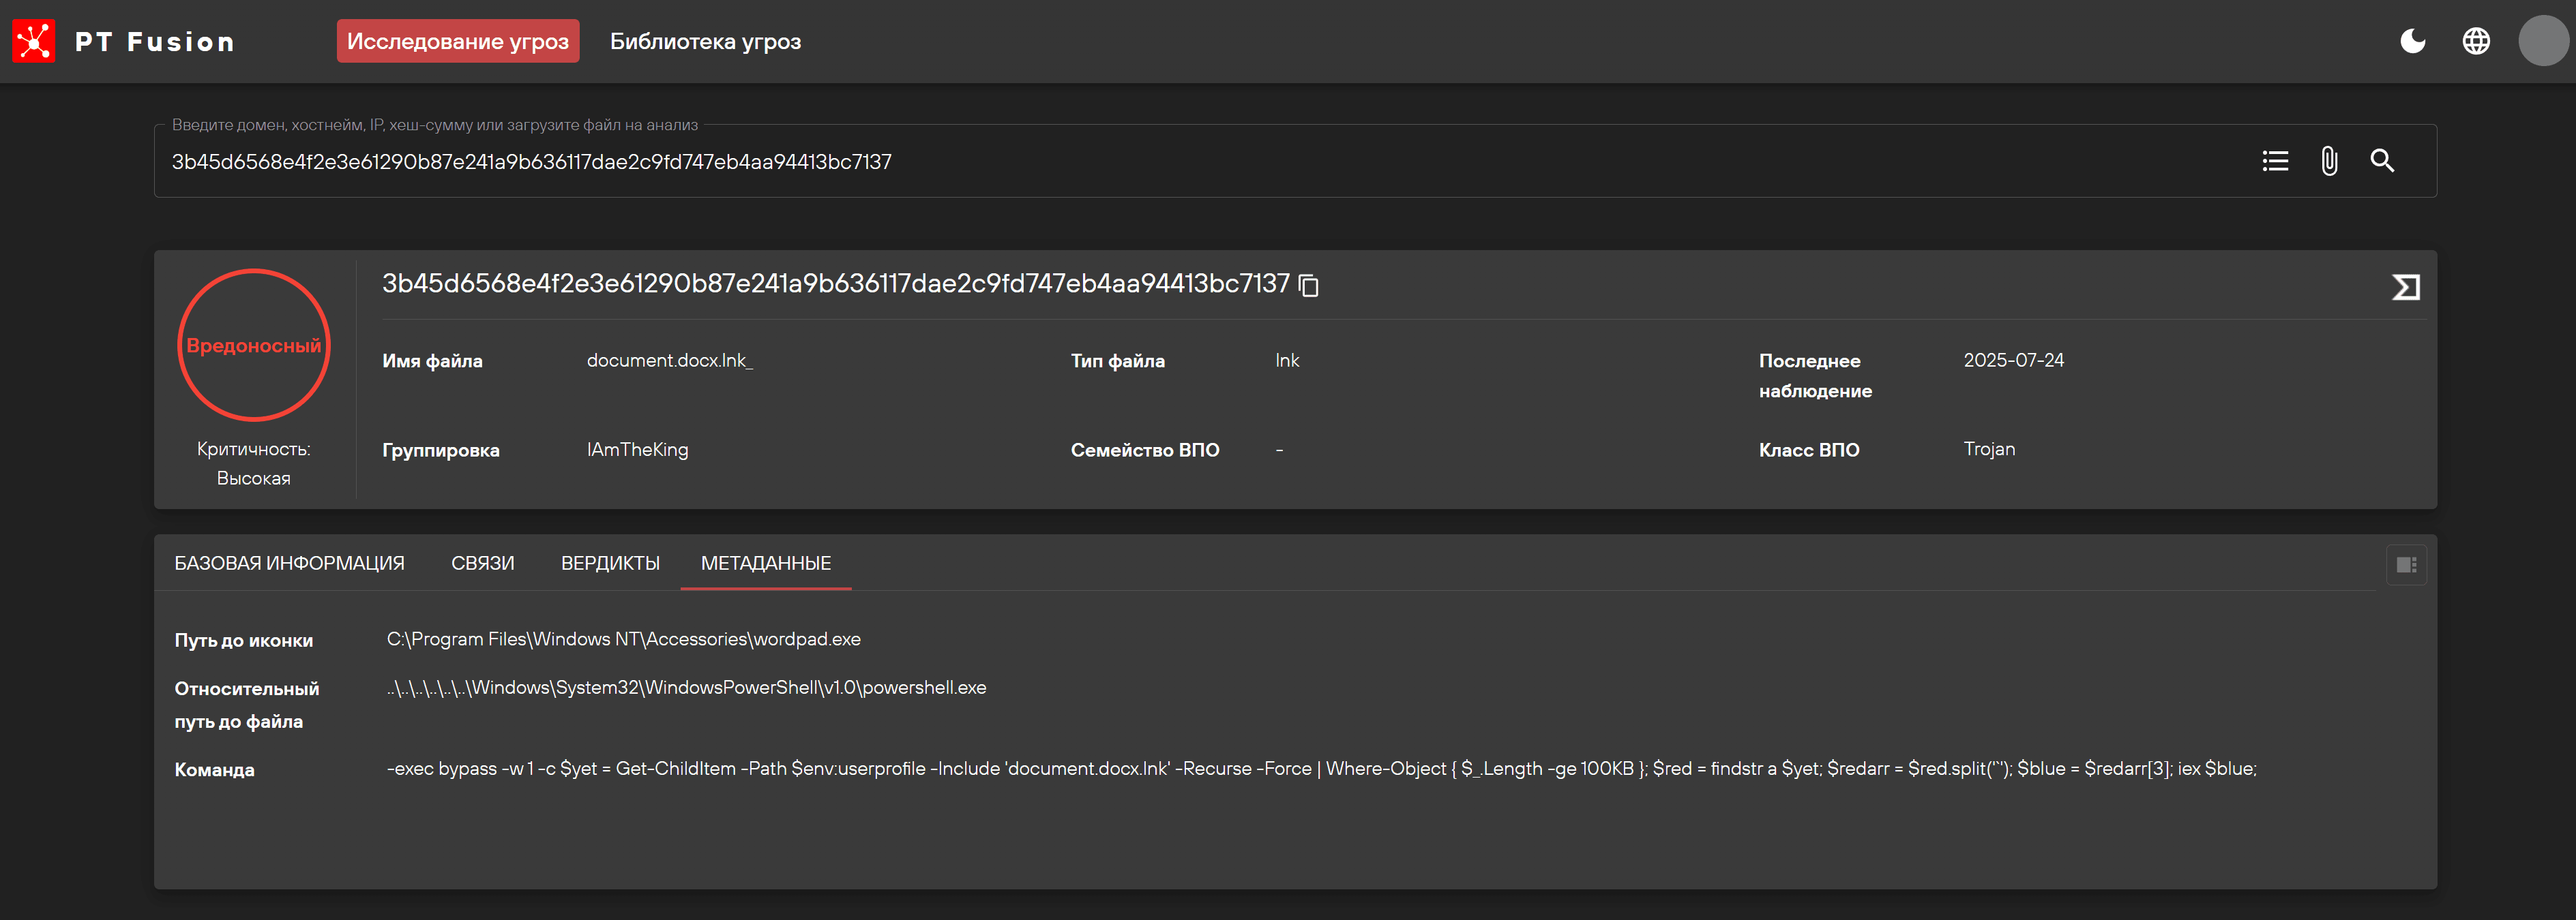Open the user profile avatar
The width and height of the screenshot is (2576, 920).
(x=2543, y=41)
